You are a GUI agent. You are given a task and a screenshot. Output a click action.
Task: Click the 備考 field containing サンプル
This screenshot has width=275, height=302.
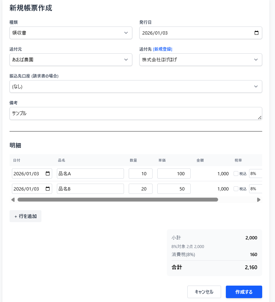[136, 113]
